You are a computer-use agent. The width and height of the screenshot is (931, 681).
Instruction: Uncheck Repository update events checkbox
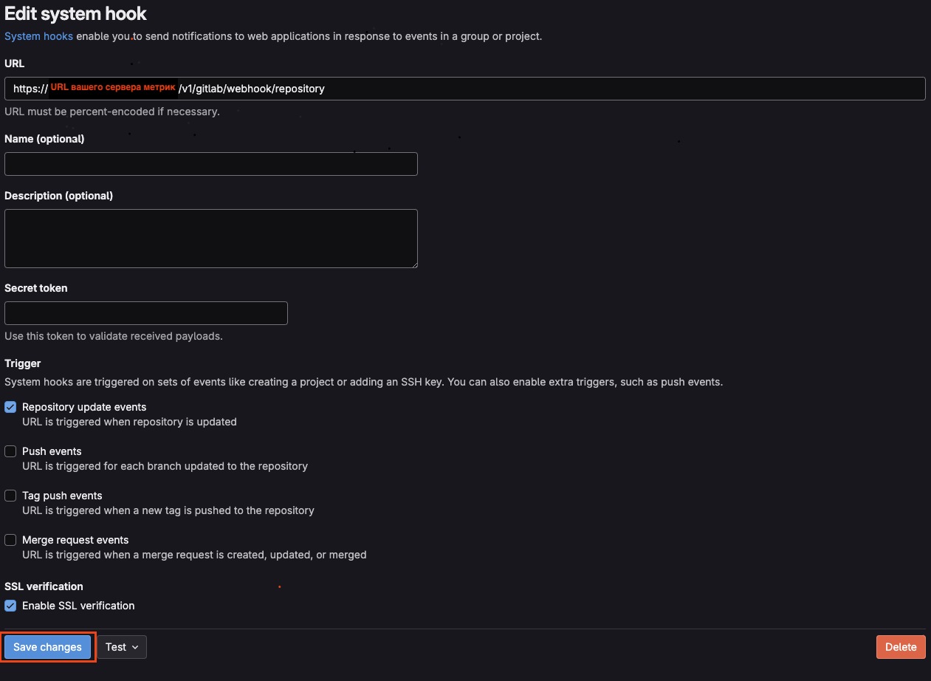pos(10,407)
